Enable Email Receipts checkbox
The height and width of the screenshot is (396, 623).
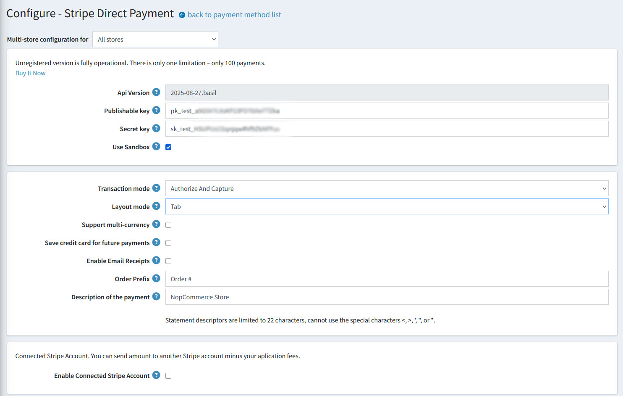click(168, 261)
